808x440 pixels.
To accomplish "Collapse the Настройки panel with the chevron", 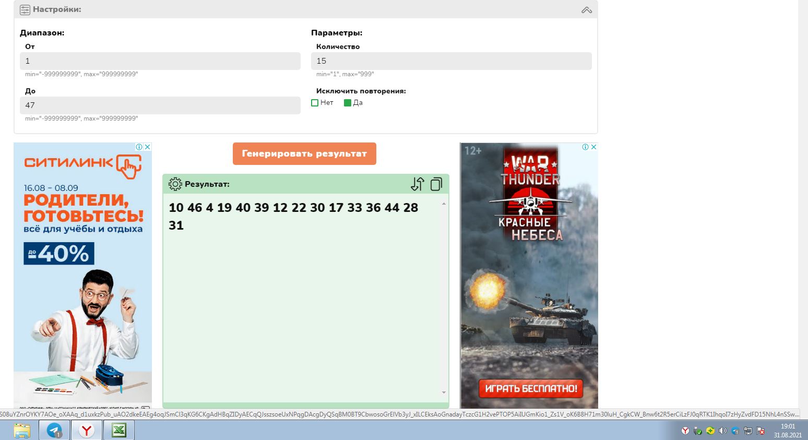I will (x=587, y=10).
